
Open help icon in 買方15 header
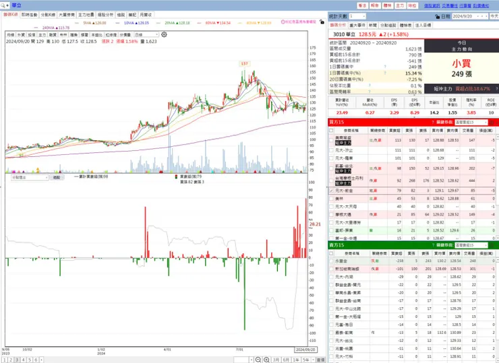[433, 122]
